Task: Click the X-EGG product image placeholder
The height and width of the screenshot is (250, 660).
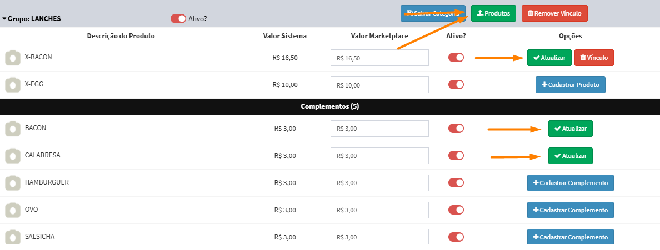Action: coord(13,85)
